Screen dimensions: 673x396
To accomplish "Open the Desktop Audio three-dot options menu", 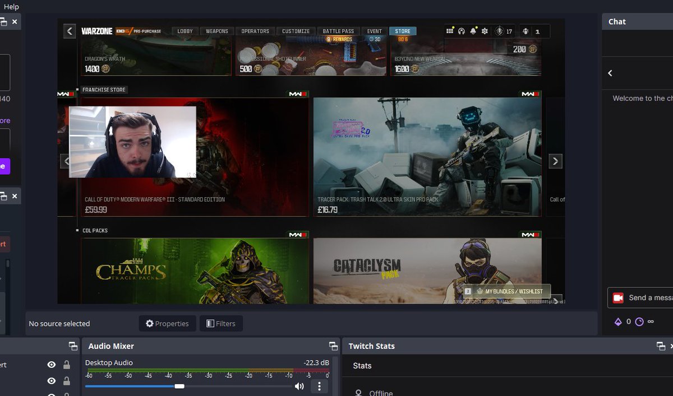I will (319, 386).
